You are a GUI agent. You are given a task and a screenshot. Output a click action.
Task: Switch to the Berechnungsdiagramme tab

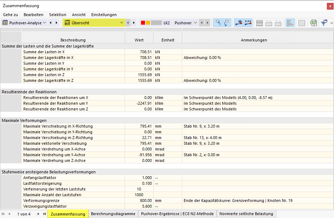113,214
